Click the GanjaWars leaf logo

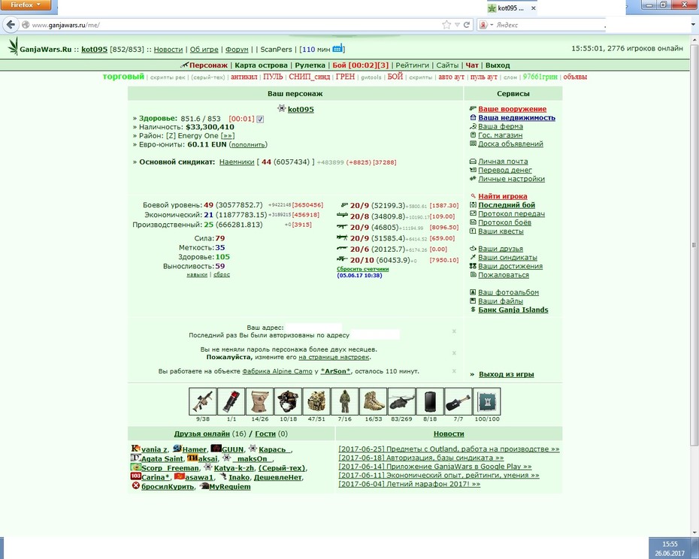click(x=14, y=47)
